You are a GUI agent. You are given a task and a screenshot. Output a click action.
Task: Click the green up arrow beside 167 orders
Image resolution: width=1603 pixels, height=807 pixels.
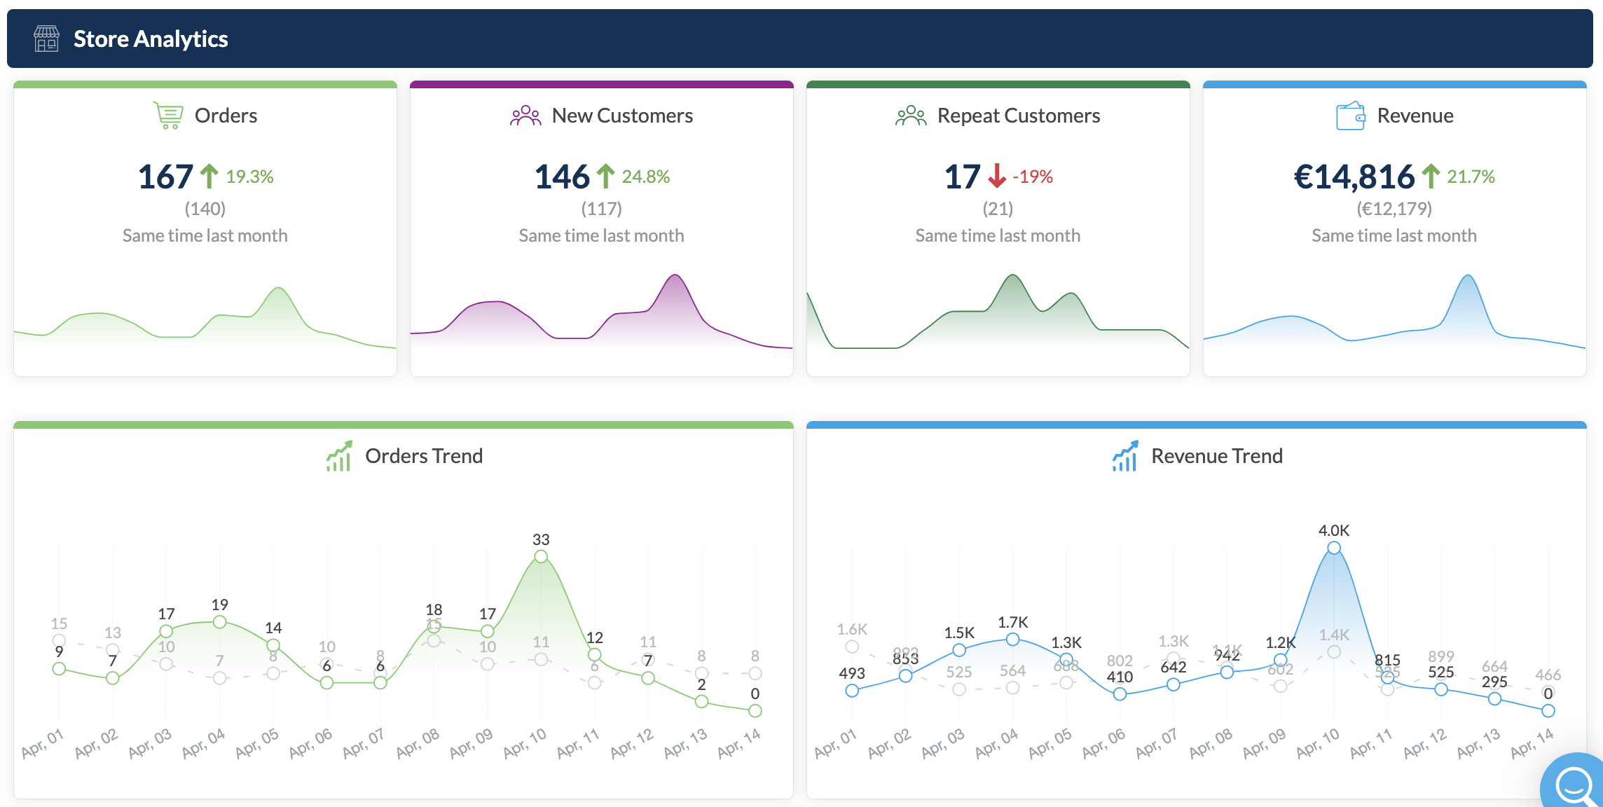point(209,177)
